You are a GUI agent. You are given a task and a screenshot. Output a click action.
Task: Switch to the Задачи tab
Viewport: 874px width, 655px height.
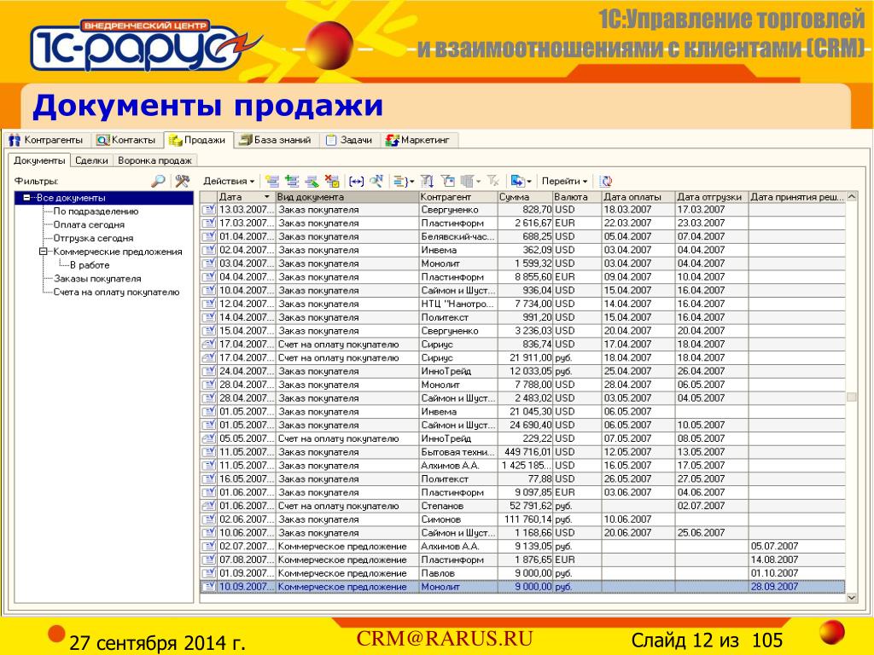point(349,141)
